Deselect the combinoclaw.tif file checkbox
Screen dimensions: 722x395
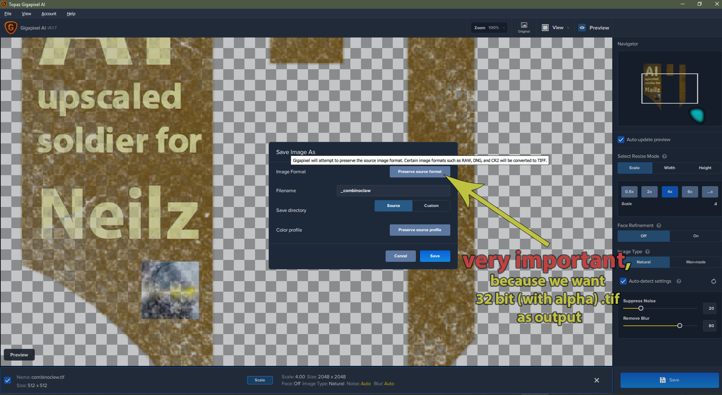tap(8, 380)
